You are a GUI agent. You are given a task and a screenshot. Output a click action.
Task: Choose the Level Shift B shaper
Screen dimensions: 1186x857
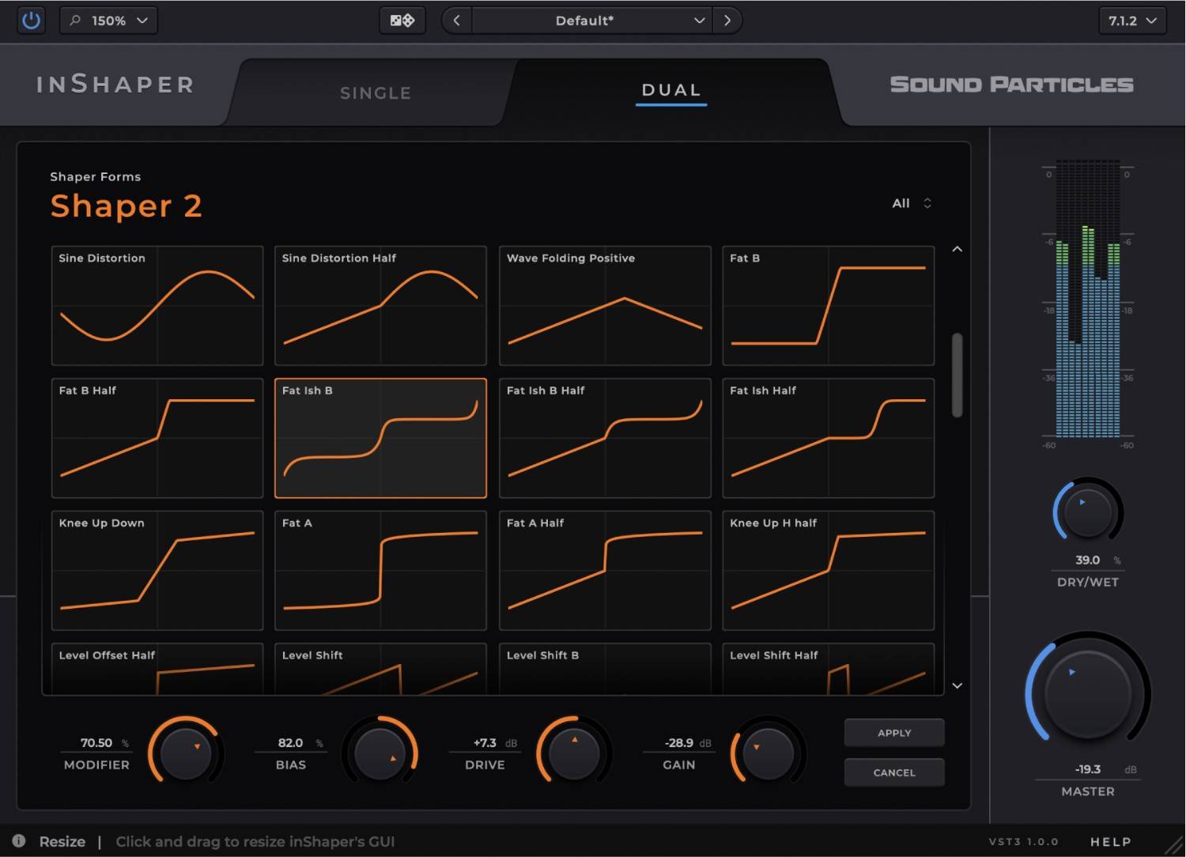604,668
